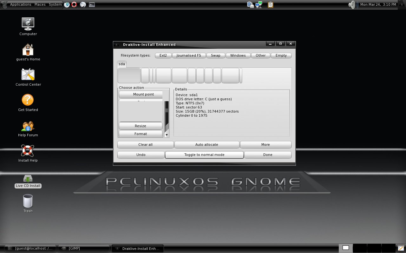Click the Journalised FS type button
Viewport: 406px width, 253px height.
point(189,55)
